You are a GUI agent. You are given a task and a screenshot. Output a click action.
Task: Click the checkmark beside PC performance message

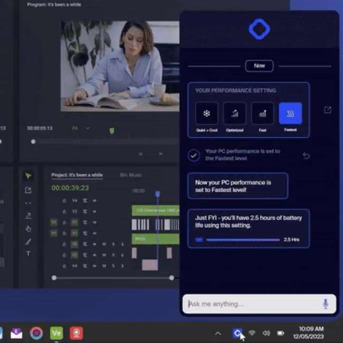pos(194,155)
